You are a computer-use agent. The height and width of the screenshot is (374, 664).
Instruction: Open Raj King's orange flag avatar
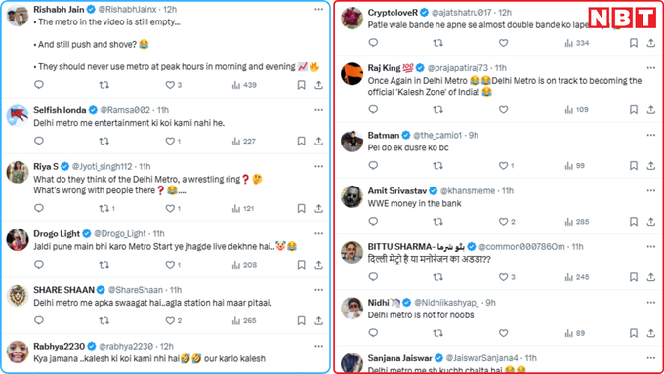352,73
